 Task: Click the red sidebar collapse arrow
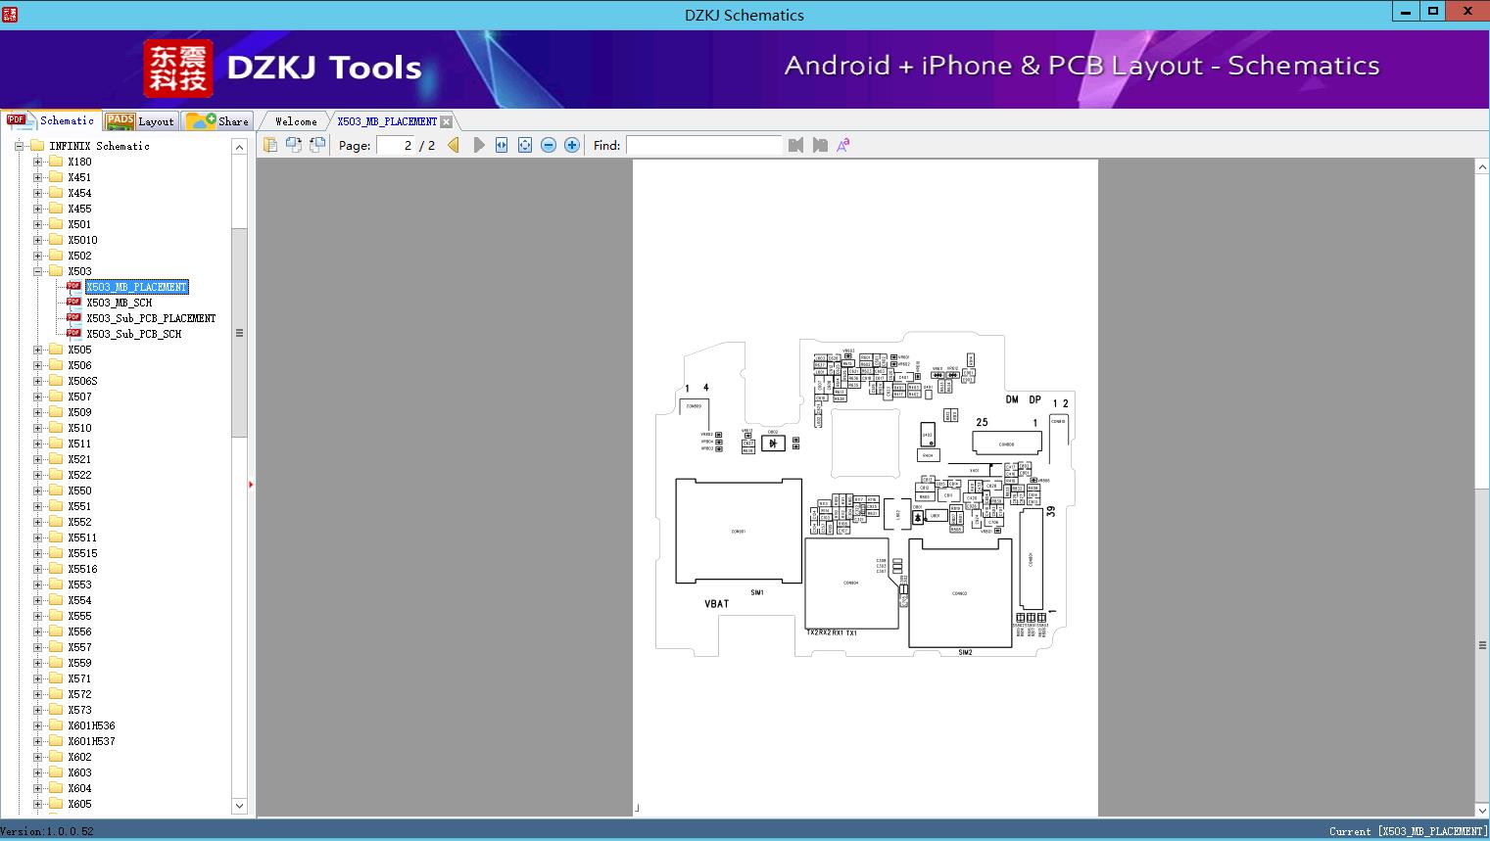251,485
